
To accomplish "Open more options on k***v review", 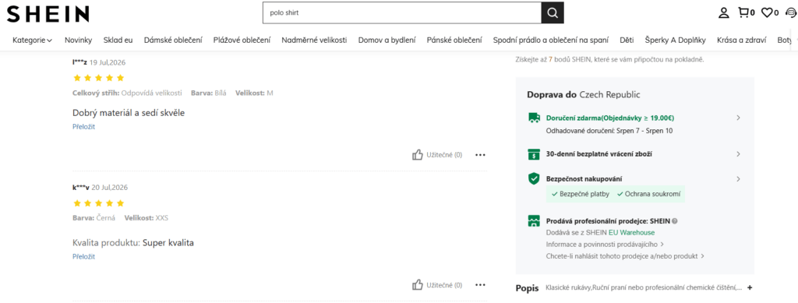I will point(480,285).
